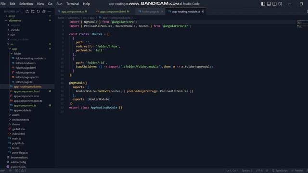This screenshot has height=173, width=308.
Task: Click the New File icon in Explorer header
Action: (27, 12)
